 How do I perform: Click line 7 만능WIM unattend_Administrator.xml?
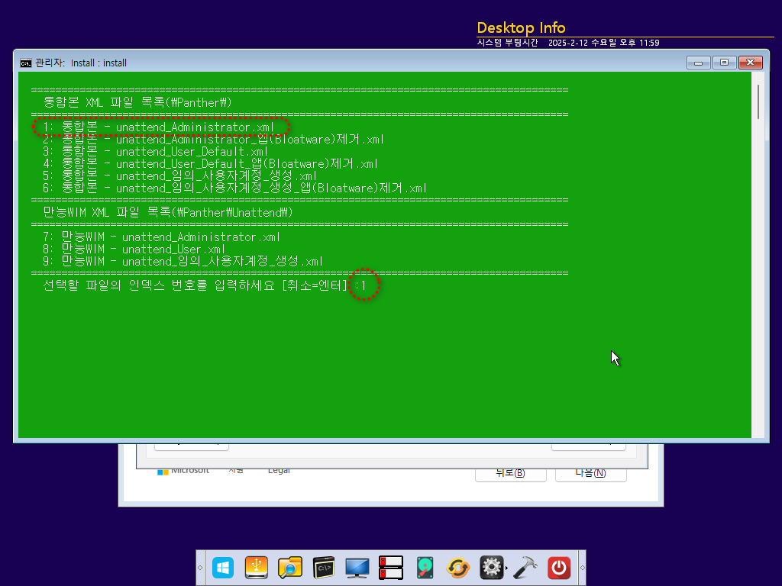[162, 237]
